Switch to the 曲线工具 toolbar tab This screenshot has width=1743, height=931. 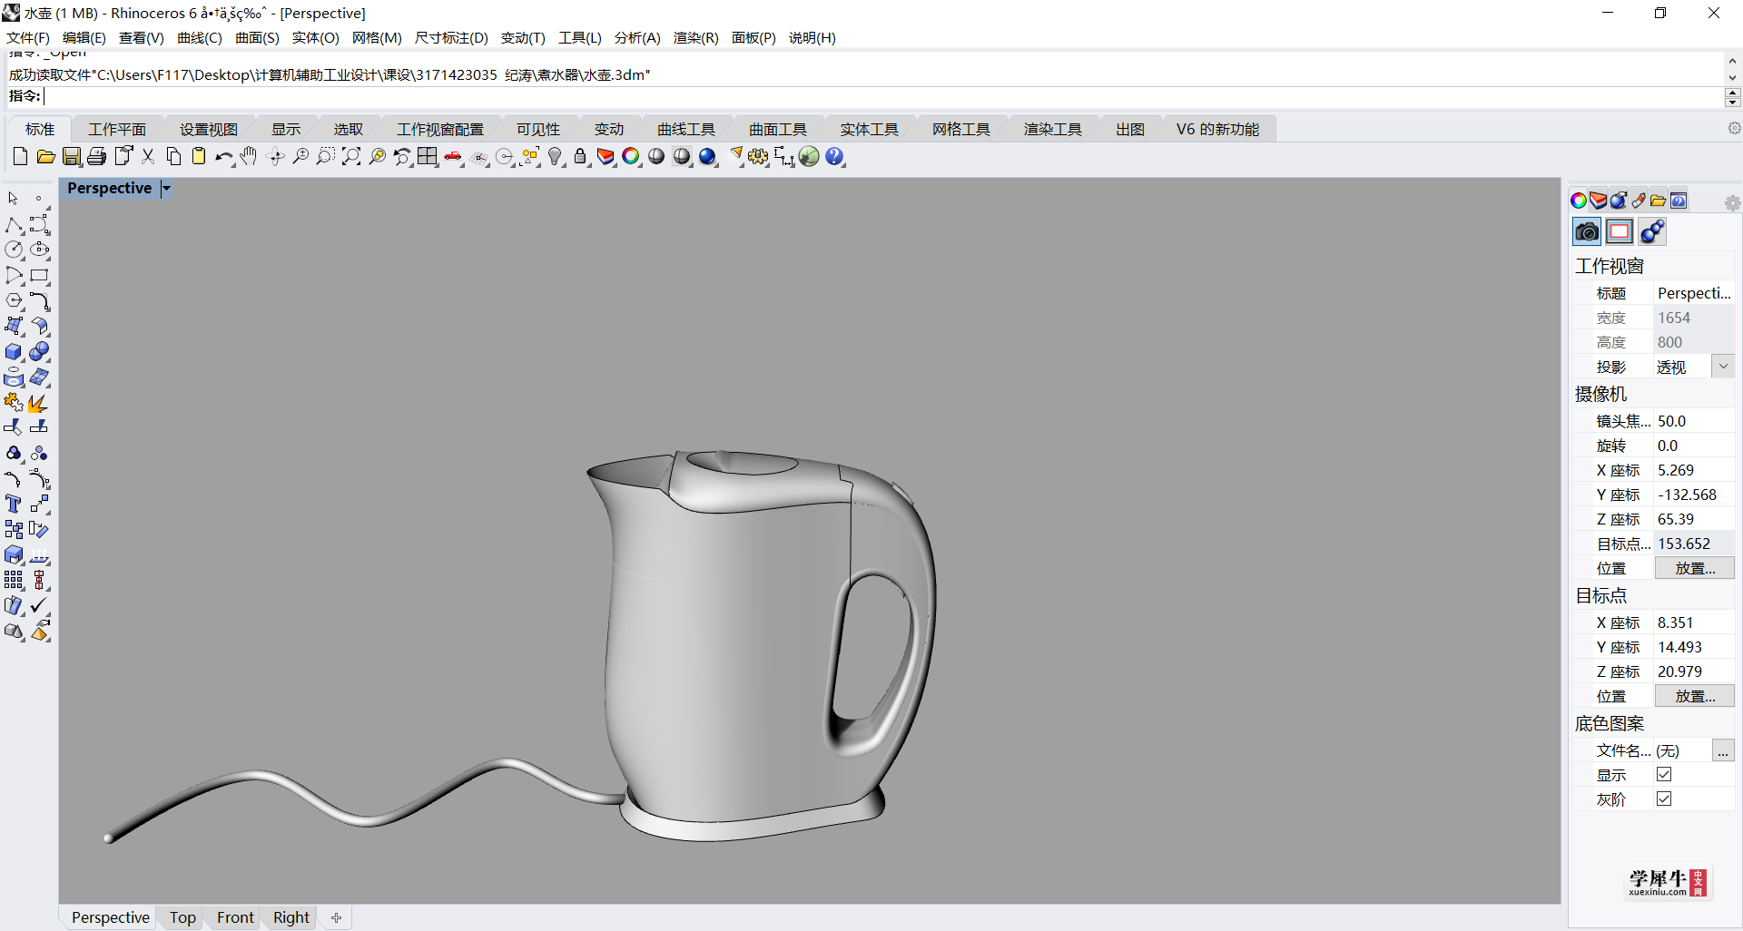coord(686,129)
